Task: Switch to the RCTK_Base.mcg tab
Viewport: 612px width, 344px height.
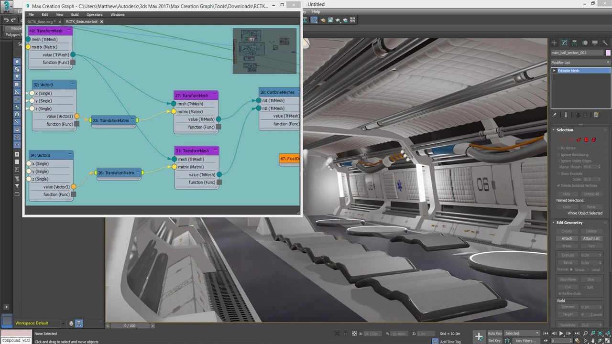Action: point(41,21)
